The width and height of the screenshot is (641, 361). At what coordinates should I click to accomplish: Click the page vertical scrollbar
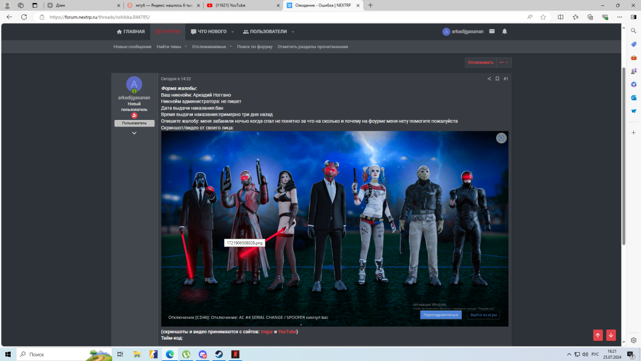coord(624,156)
